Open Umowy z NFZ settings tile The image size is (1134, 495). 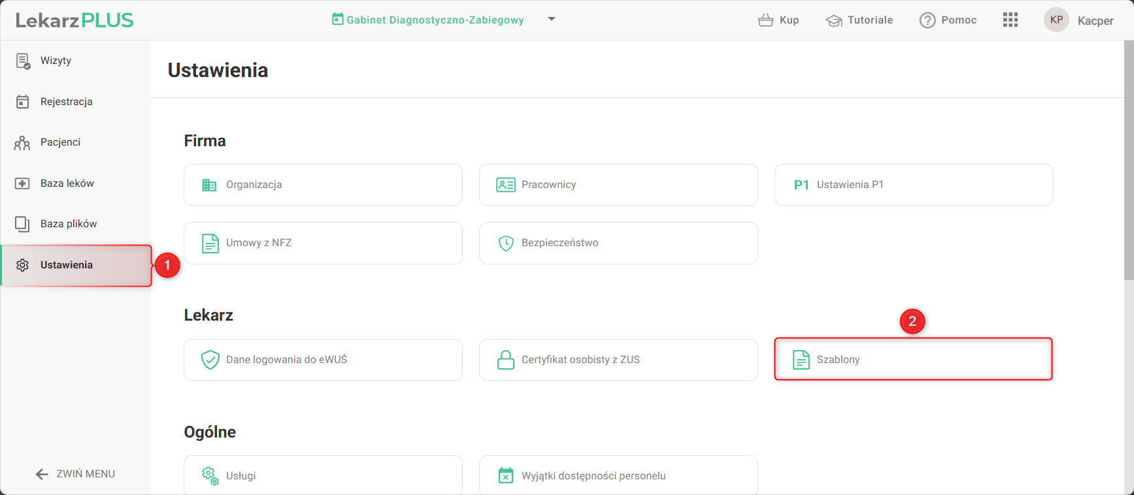[323, 243]
